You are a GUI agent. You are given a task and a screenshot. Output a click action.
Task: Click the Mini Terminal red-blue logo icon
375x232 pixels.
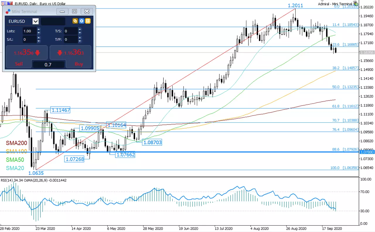(8, 11)
